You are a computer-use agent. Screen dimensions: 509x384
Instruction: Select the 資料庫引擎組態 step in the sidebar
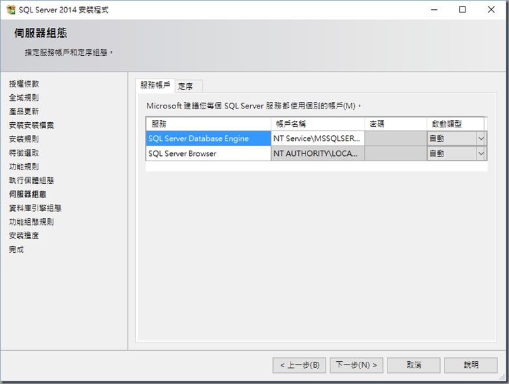[x=35, y=208]
